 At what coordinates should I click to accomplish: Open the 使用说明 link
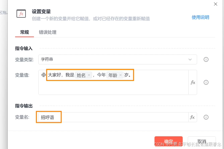pyautogui.click(x=200, y=17)
